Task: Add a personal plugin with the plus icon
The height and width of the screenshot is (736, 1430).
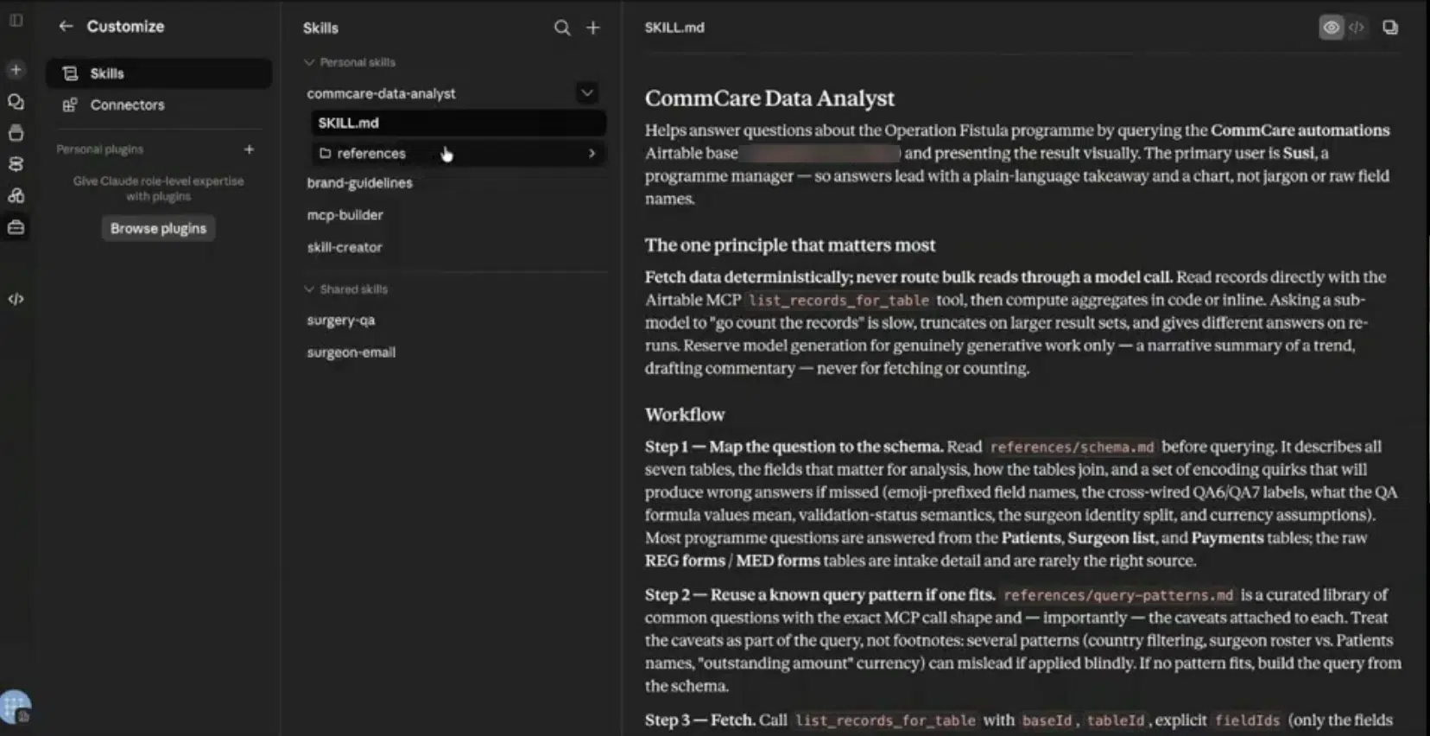Action: [249, 149]
